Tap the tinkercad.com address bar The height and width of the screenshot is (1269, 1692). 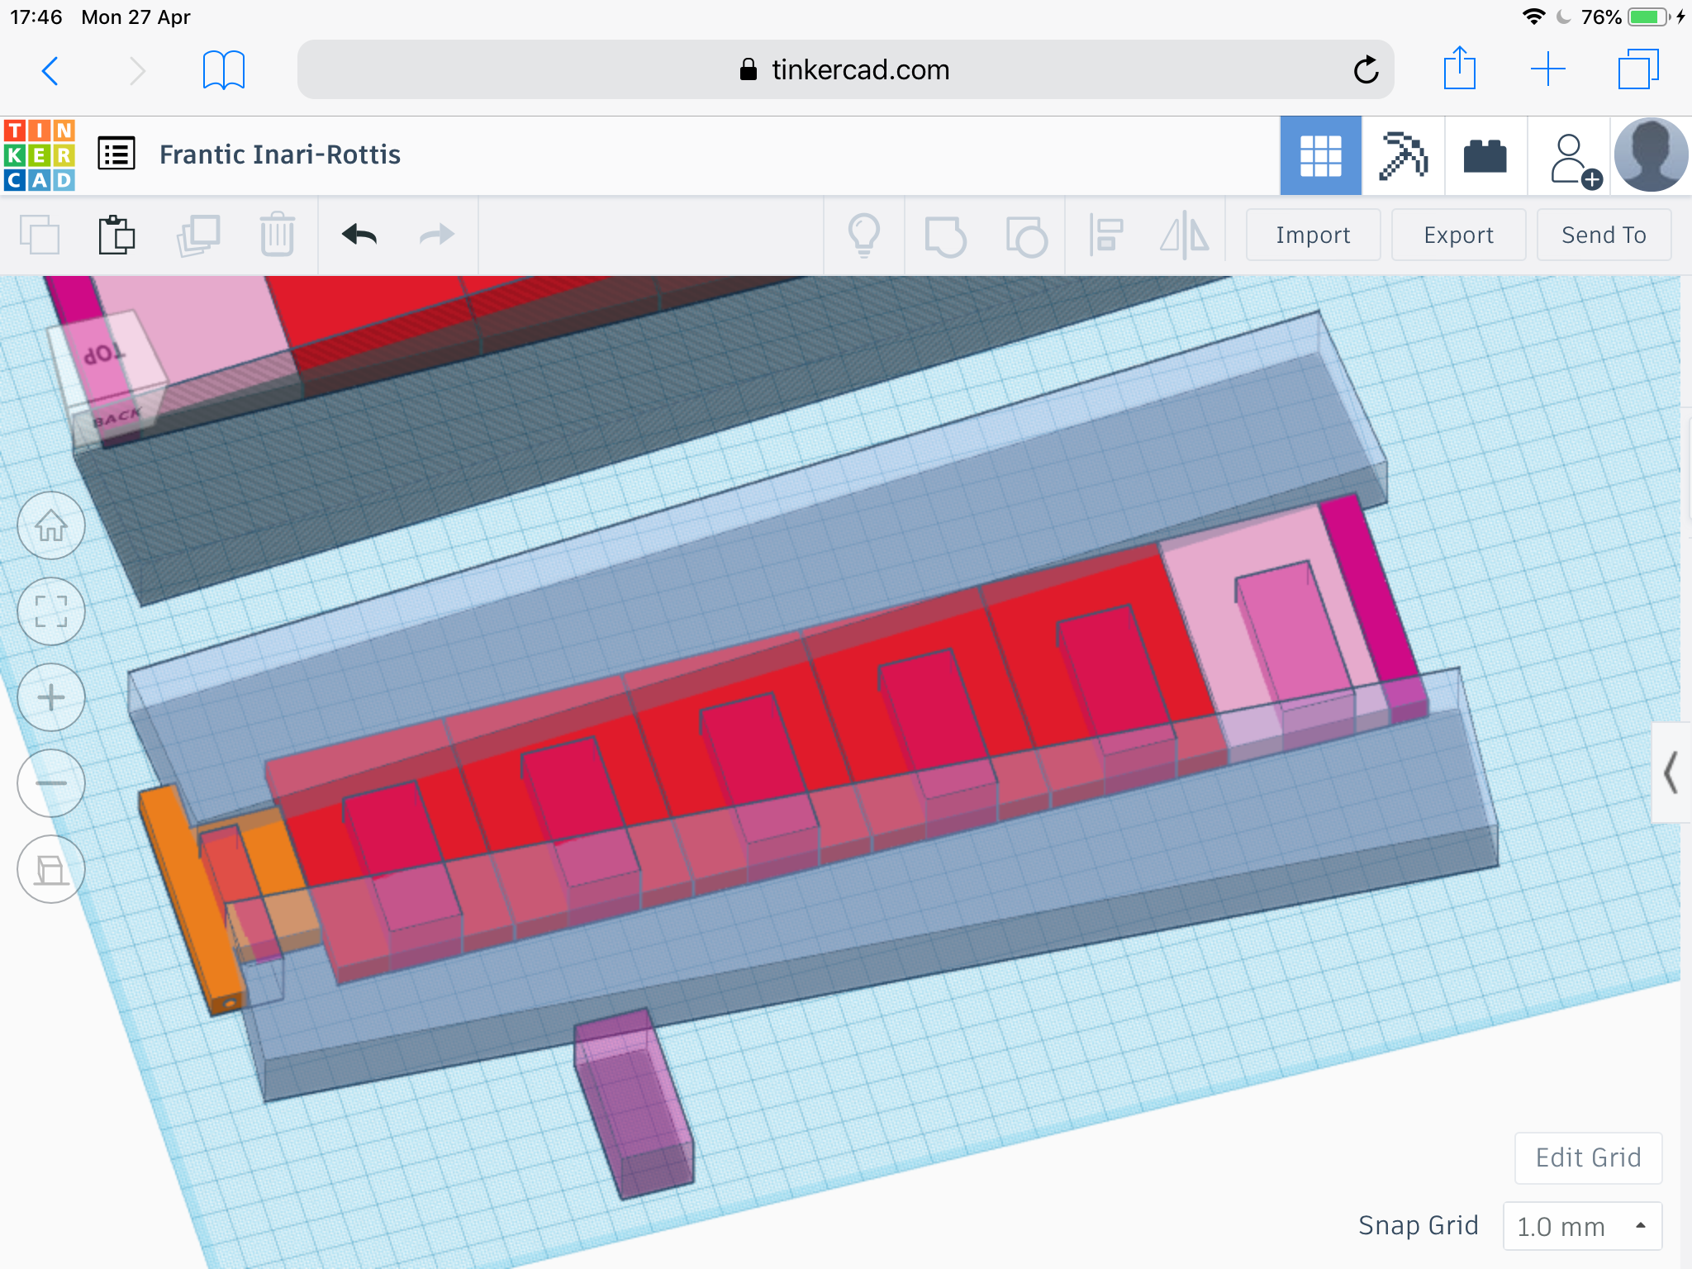click(x=845, y=70)
